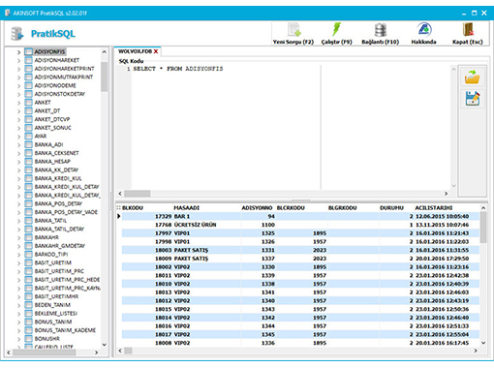
Task: Click the tree panel vertical scrollbar thumb
Action: point(104,77)
